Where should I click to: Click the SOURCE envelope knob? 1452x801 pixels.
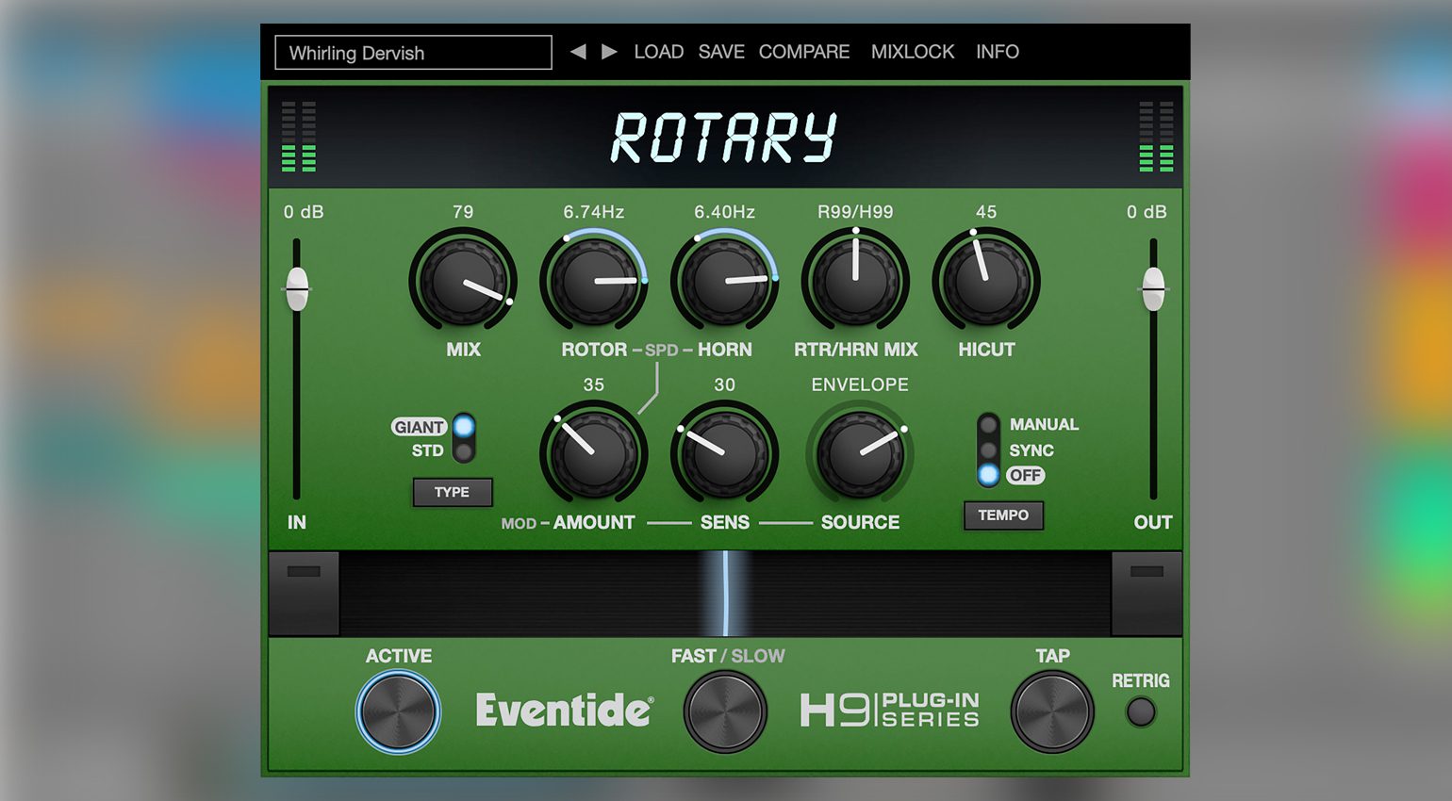click(860, 454)
